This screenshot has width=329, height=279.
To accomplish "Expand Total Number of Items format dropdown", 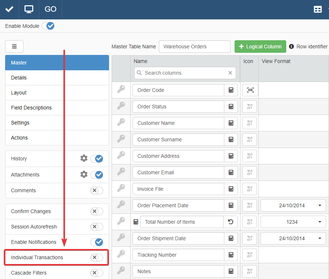I will click(293, 222).
